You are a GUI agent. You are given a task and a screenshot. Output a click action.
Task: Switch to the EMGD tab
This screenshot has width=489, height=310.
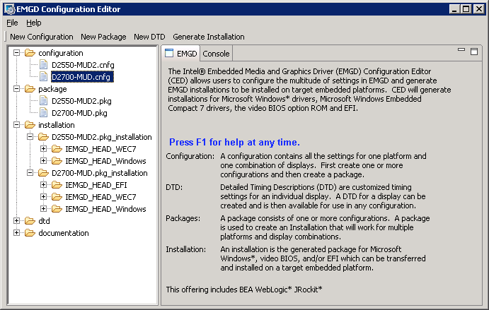(x=181, y=54)
